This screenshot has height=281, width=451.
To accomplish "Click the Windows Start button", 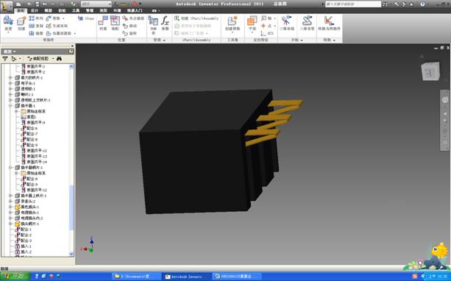I will 15,277.
